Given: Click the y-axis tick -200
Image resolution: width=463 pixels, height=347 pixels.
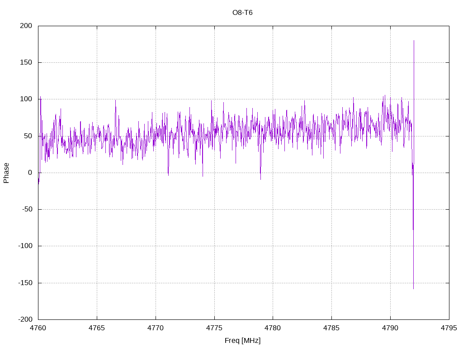Looking at the screenshot, I should 25,319.
